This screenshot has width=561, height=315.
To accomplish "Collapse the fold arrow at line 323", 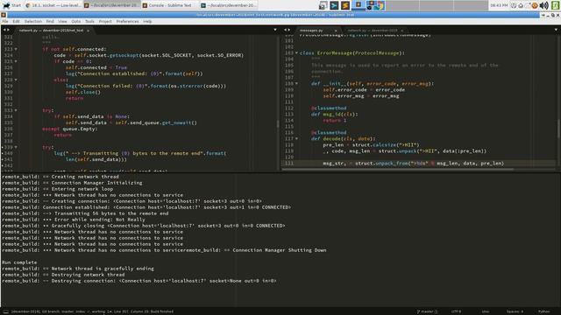I will [x=16, y=49].
